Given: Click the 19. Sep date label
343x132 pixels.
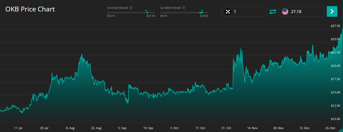Looking at the screenshot, I should pos(148,128).
